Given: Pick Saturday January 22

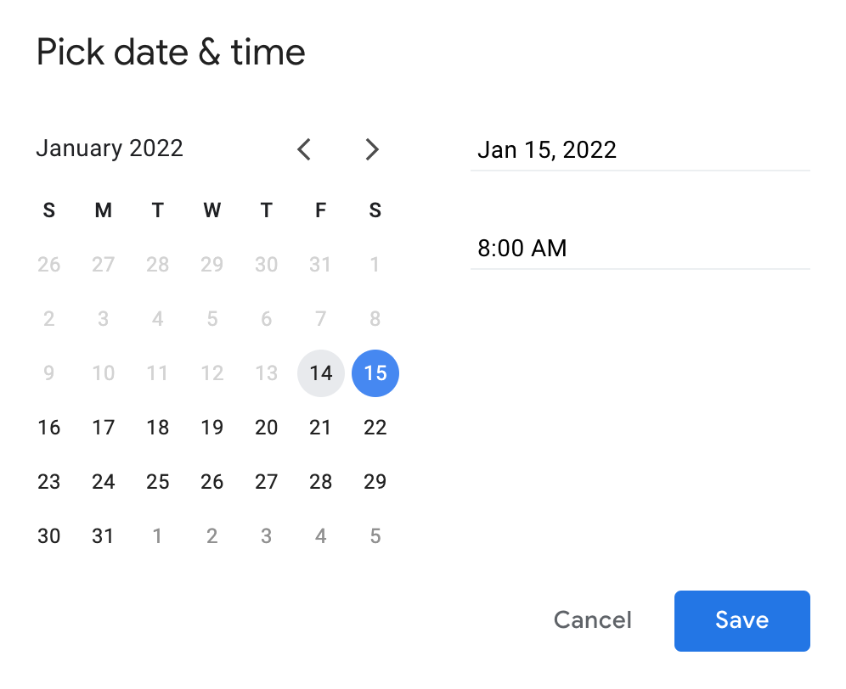Looking at the screenshot, I should 375,428.
